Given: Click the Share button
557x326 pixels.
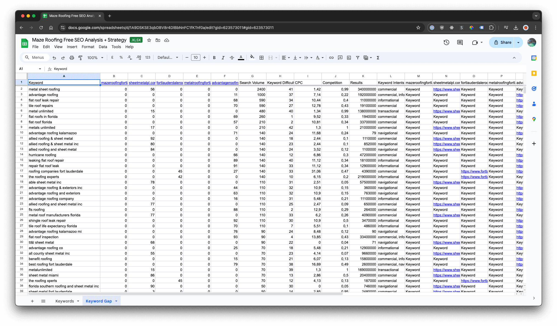Looking at the screenshot, I should tap(502, 42).
